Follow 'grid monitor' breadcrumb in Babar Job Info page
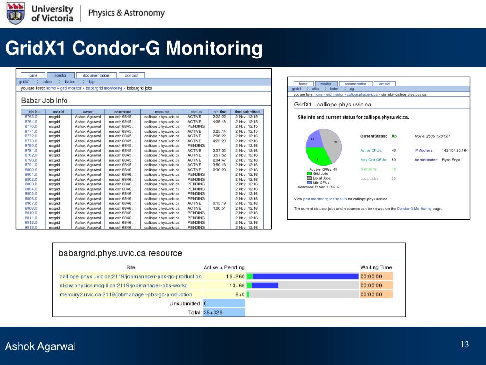 click(71, 88)
